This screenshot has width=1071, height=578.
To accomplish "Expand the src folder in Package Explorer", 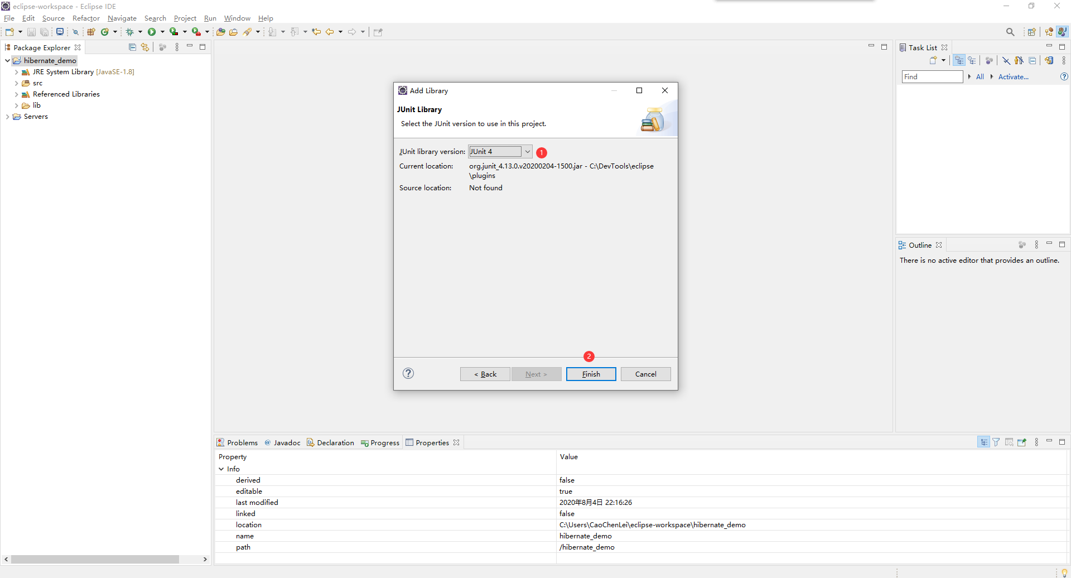I will point(17,83).
